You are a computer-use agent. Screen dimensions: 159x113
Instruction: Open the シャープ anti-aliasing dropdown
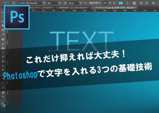tap(95, 3)
